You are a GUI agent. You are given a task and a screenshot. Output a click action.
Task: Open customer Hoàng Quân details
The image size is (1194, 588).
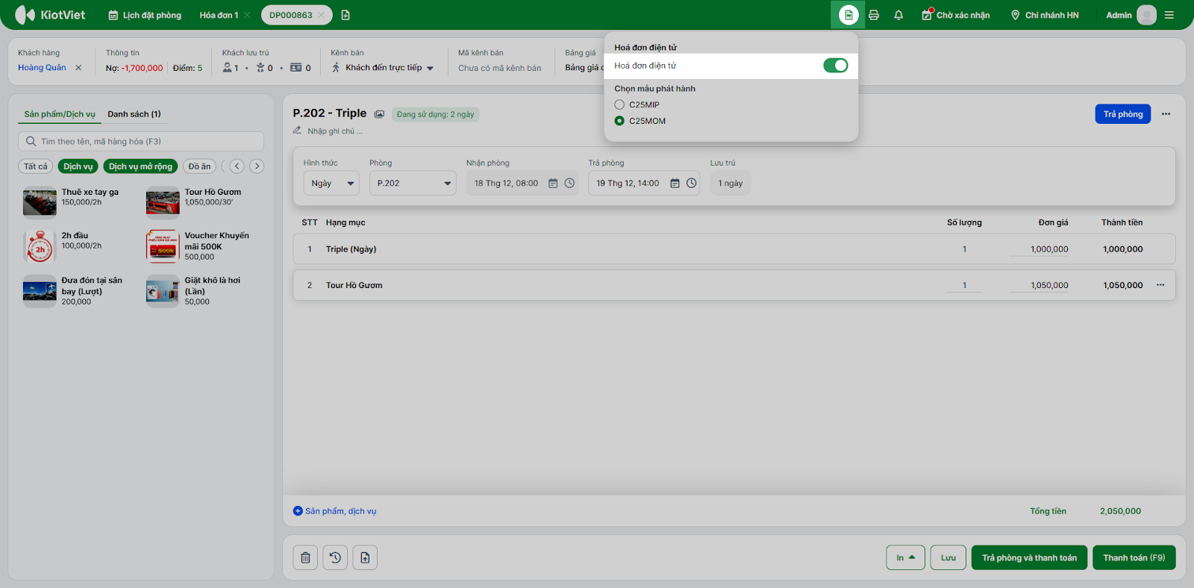click(42, 68)
